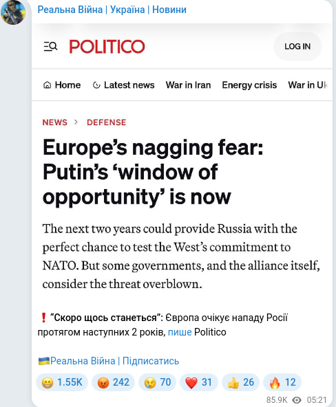Viewport: 336px width, 407px height.
Task: Open the 'пише' hyperlink to Politico
Action: click(180, 332)
